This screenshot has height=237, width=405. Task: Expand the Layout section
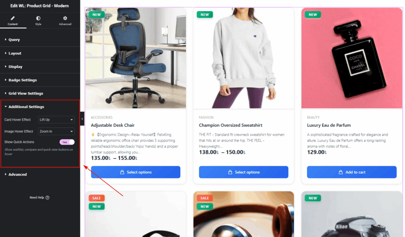(x=40, y=53)
